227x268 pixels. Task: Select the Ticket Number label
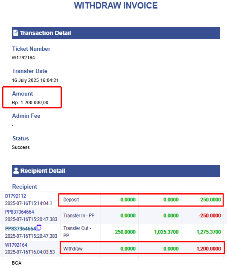pyautogui.click(x=31, y=49)
